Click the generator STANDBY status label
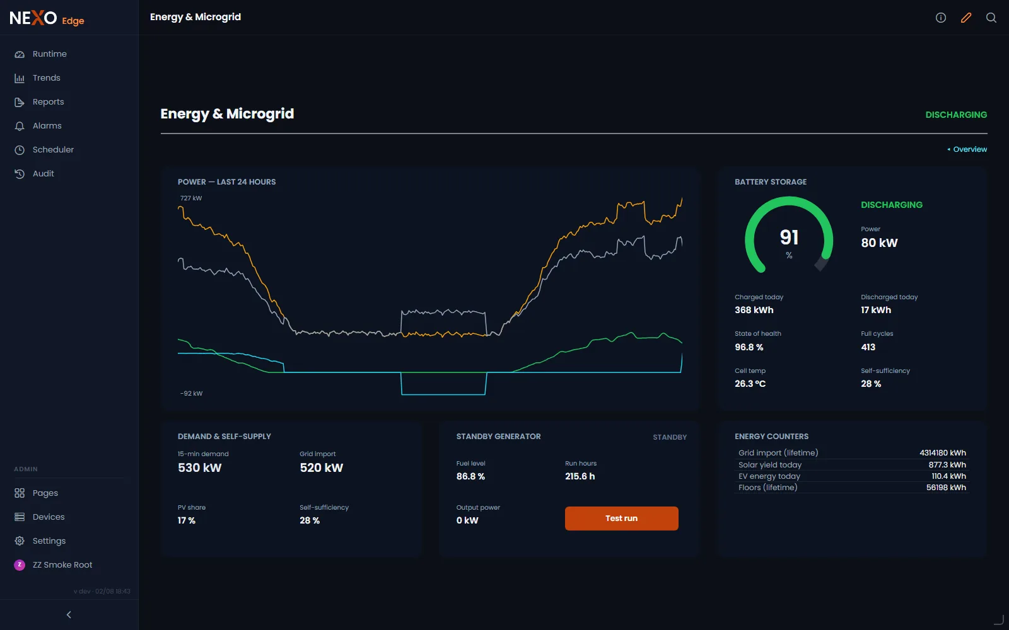Viewport: 1009px width, 630px height. [x=670, y=437]
